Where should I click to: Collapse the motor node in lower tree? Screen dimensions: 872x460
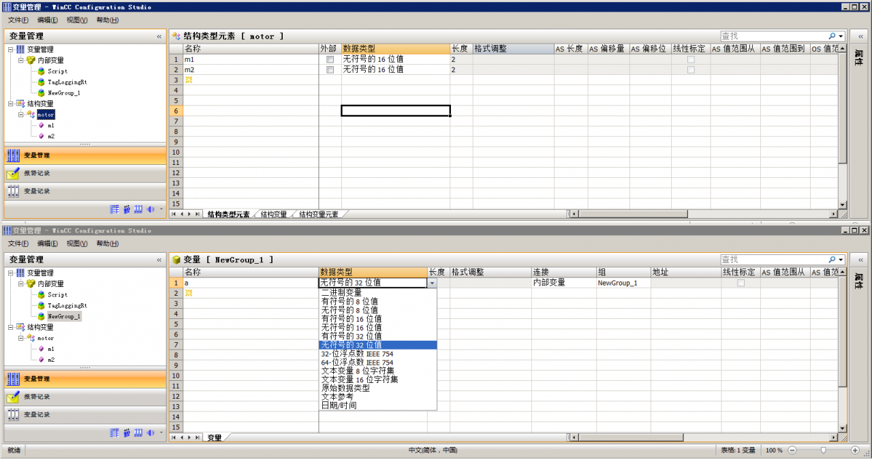pos(21,338)
